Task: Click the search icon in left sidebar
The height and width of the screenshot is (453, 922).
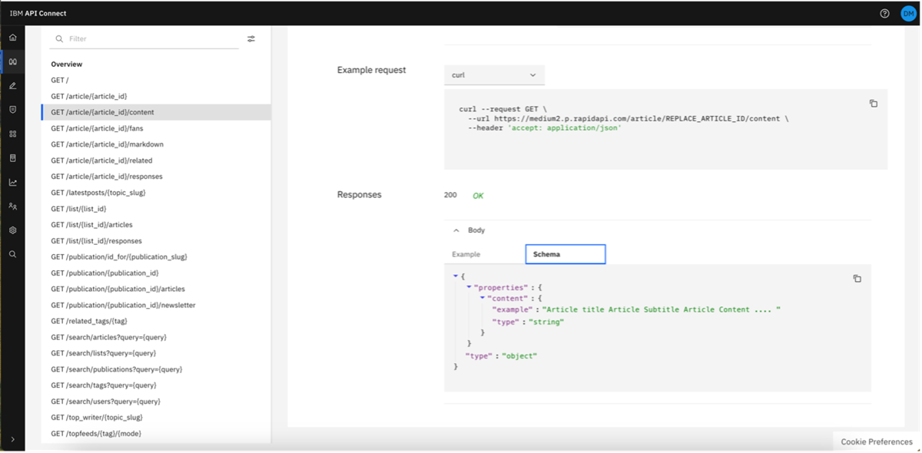Action: coord(12,254)
